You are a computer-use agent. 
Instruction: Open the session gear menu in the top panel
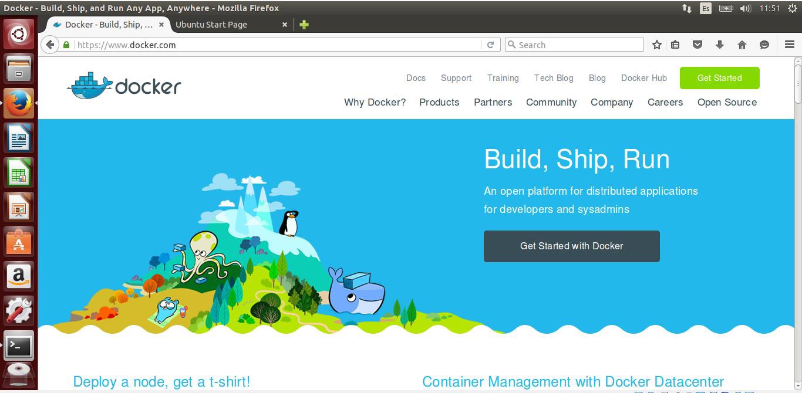793,8
